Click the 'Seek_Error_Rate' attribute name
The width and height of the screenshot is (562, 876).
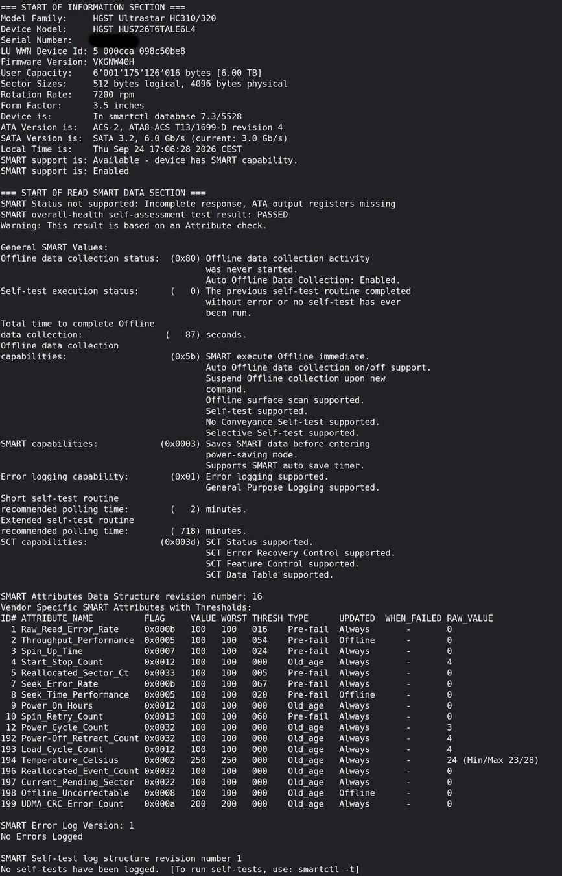60,683
